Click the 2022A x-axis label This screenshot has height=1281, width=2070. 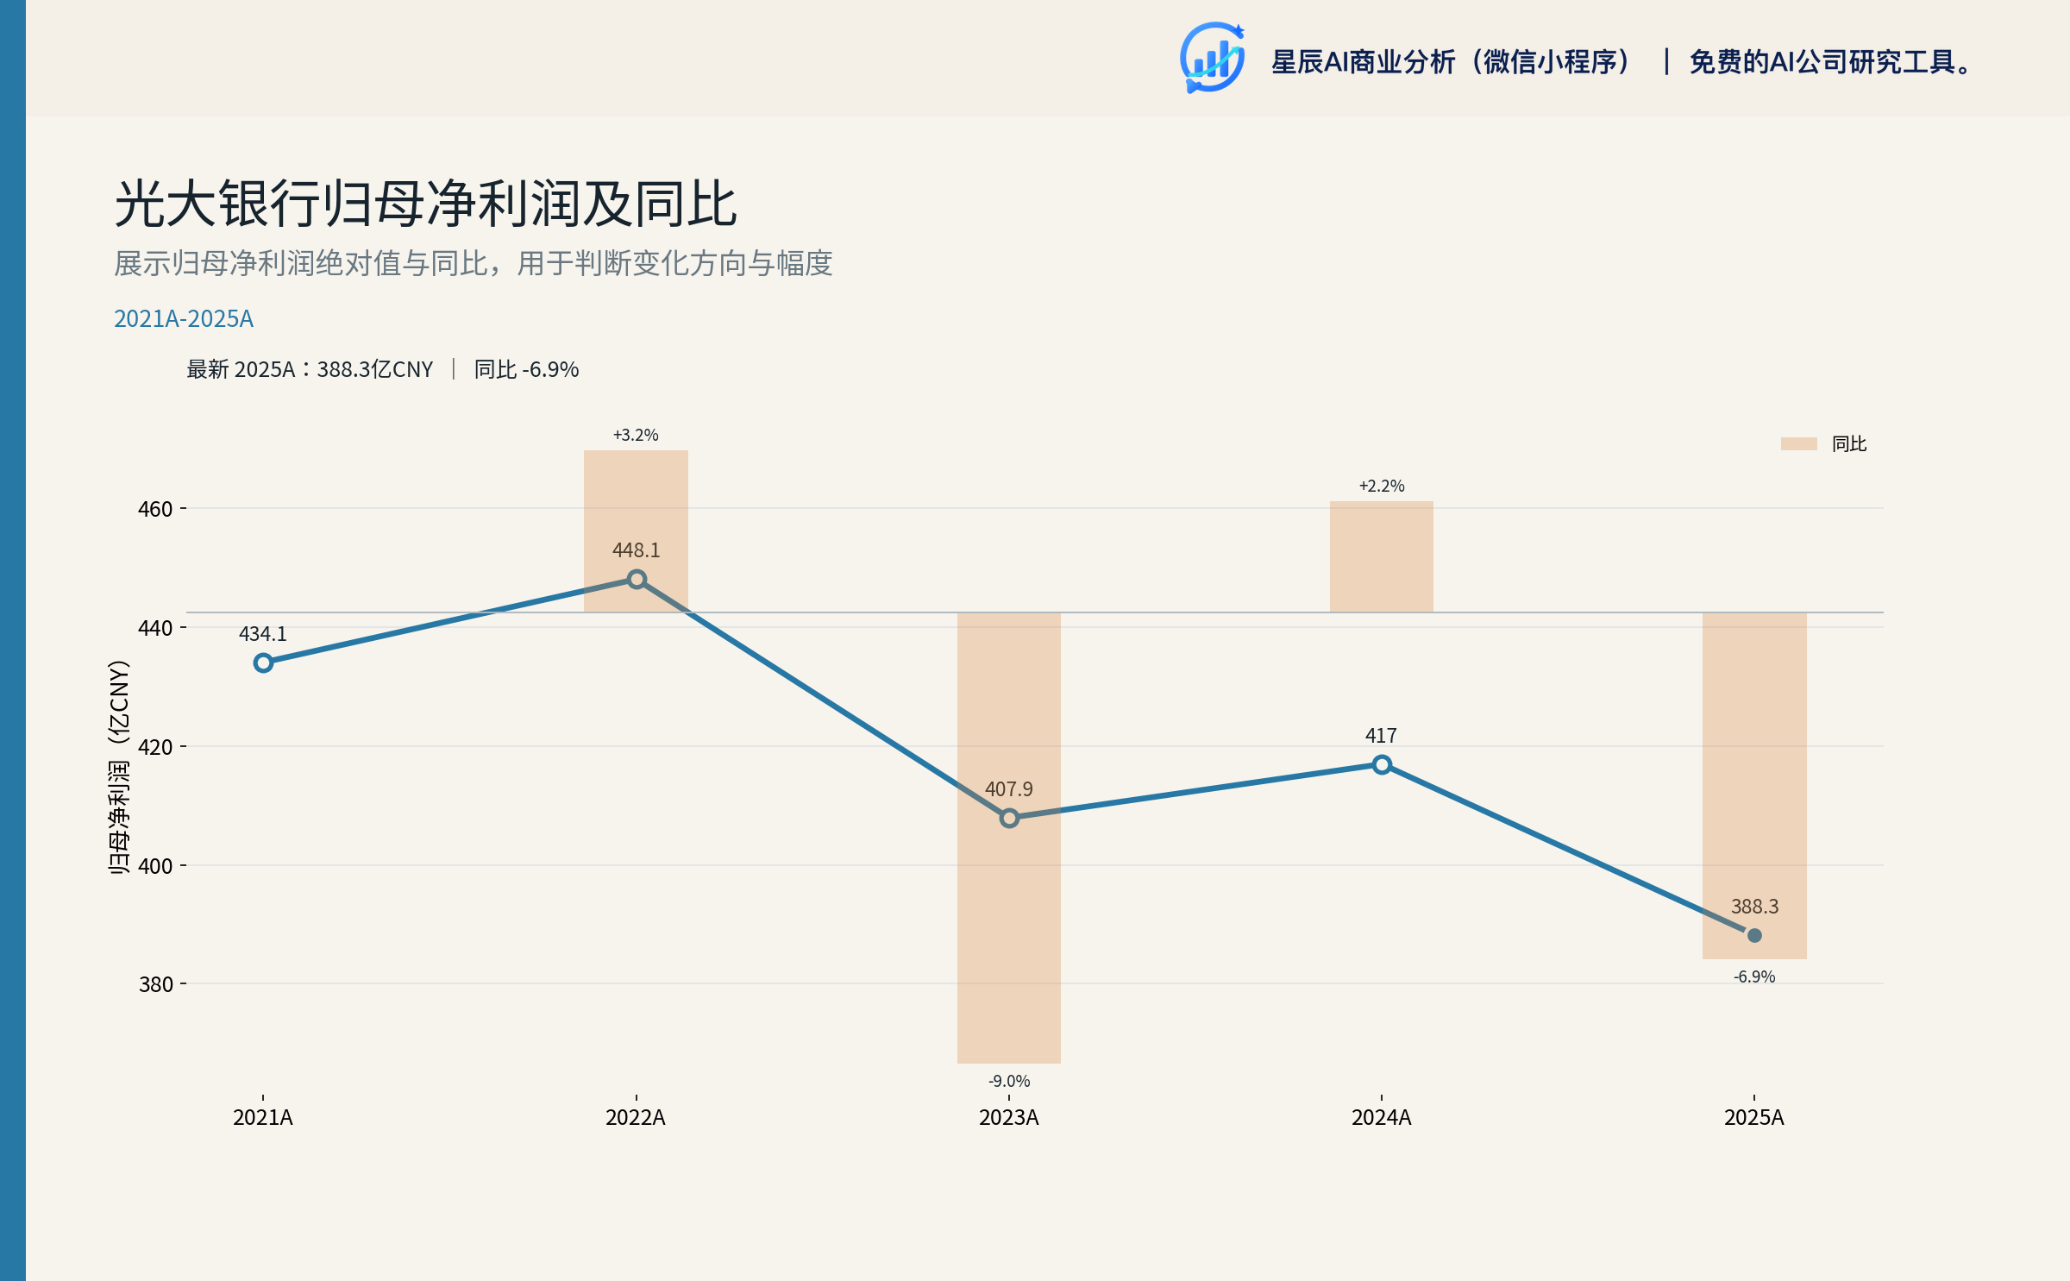point(636,1118)
